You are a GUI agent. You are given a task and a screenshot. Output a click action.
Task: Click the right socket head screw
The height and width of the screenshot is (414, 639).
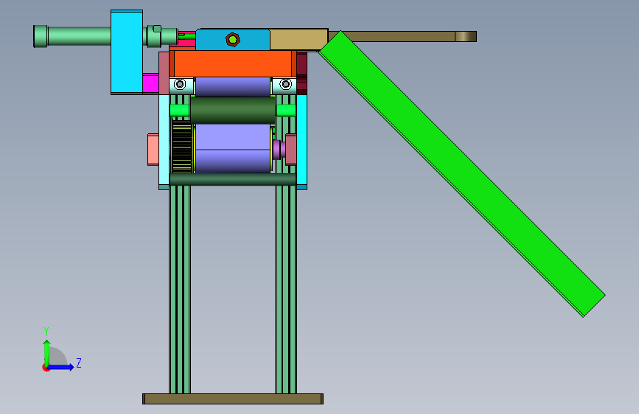[x=286, y=85]
